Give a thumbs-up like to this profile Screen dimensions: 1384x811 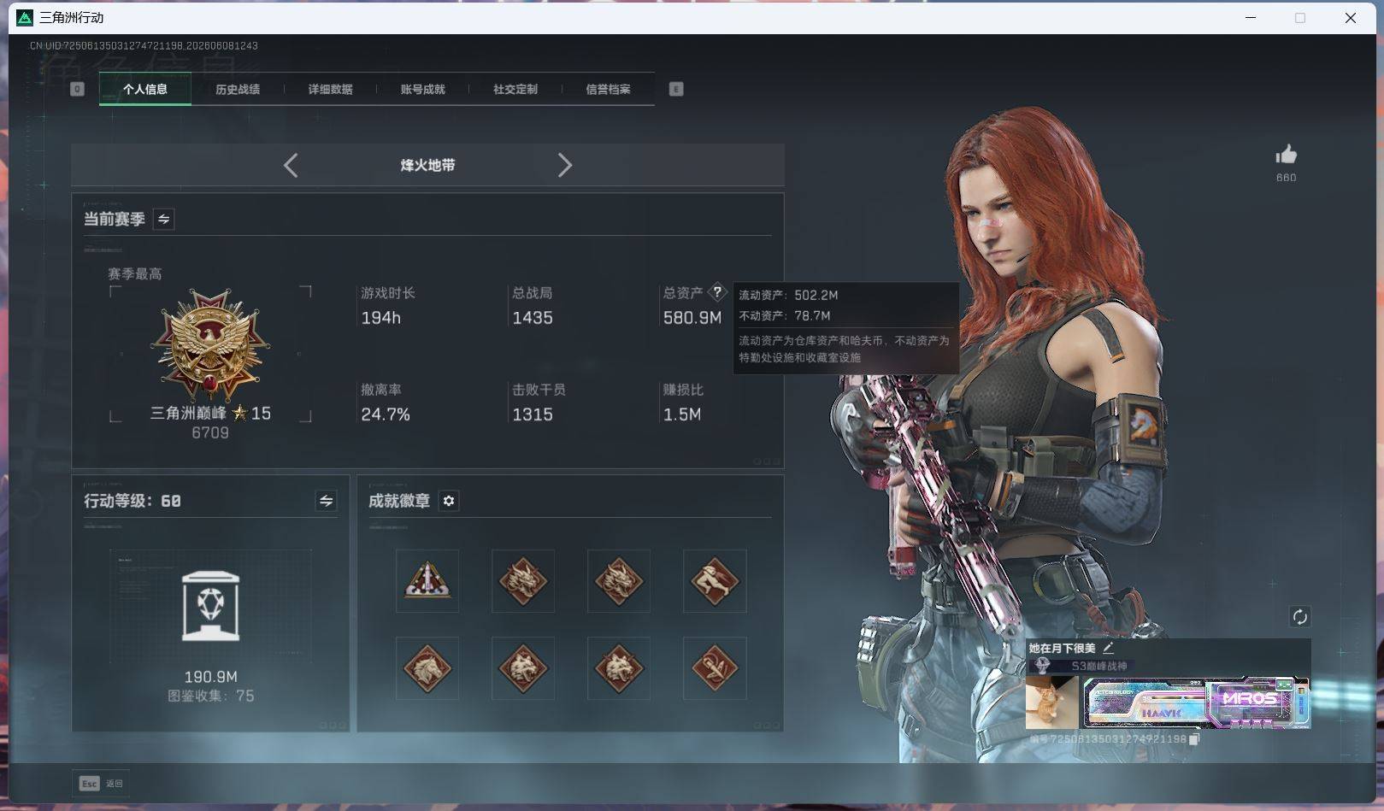click(x=1286, y=155)
